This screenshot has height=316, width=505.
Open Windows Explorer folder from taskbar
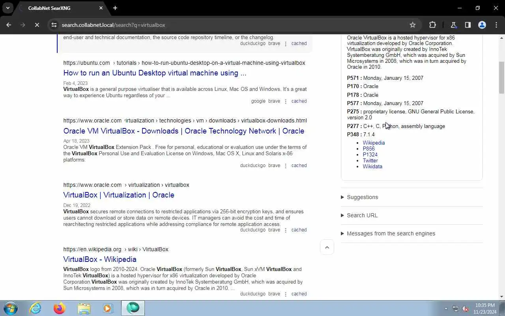point(84,308)
